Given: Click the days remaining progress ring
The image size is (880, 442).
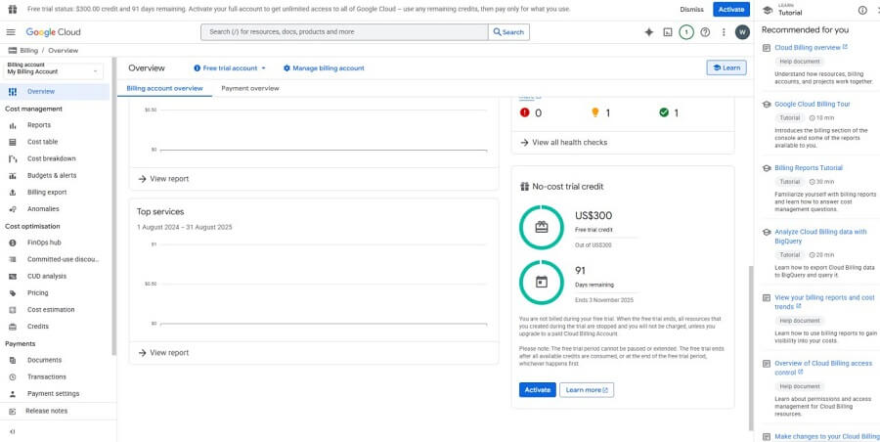Looking at the screenshot, I should pos(541,282).
